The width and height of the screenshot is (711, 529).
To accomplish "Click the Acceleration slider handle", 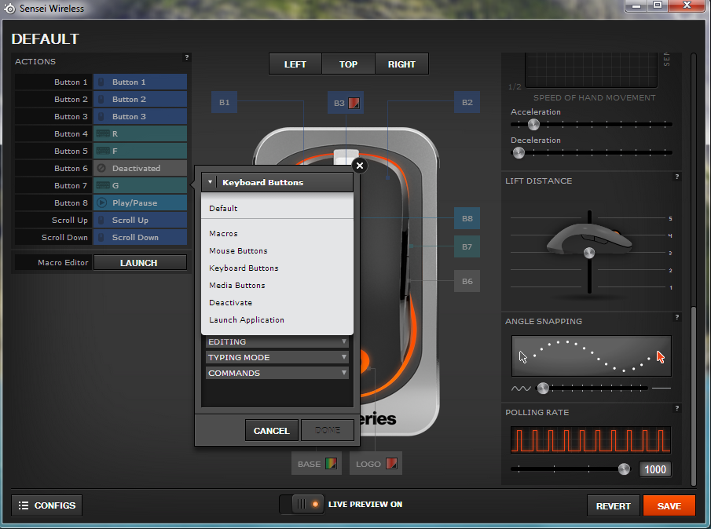I will [534, 124].
